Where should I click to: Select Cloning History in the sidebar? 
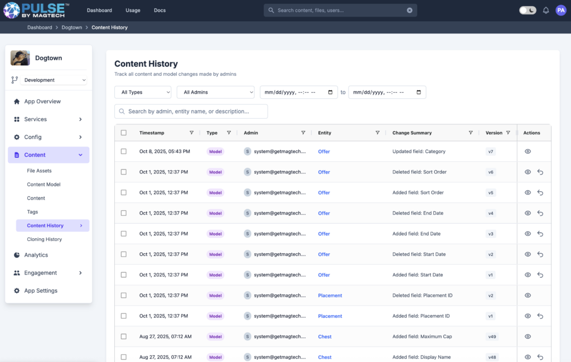coord(45,239)
